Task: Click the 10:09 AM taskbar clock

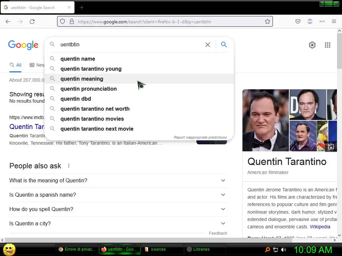Action: [313, 250]
